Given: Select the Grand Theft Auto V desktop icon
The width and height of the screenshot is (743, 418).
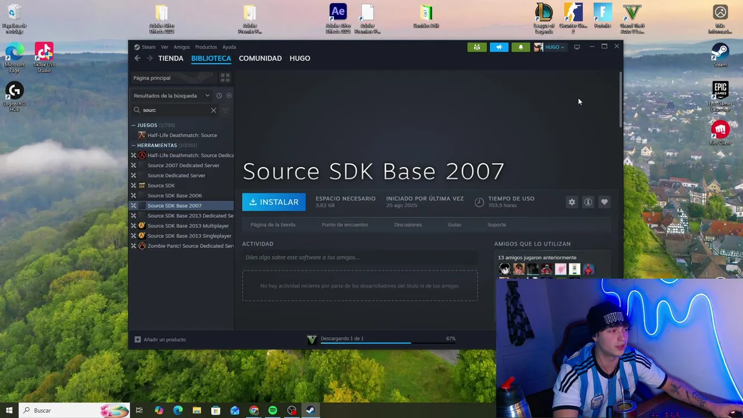Looking at the screenshot, I should pyautogui.click(x=632, y=19).
